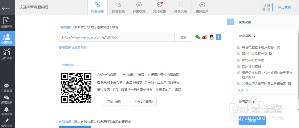
Task: Open the 其他收集 tab
Action: pyautogui.click(x=180, y=7)
